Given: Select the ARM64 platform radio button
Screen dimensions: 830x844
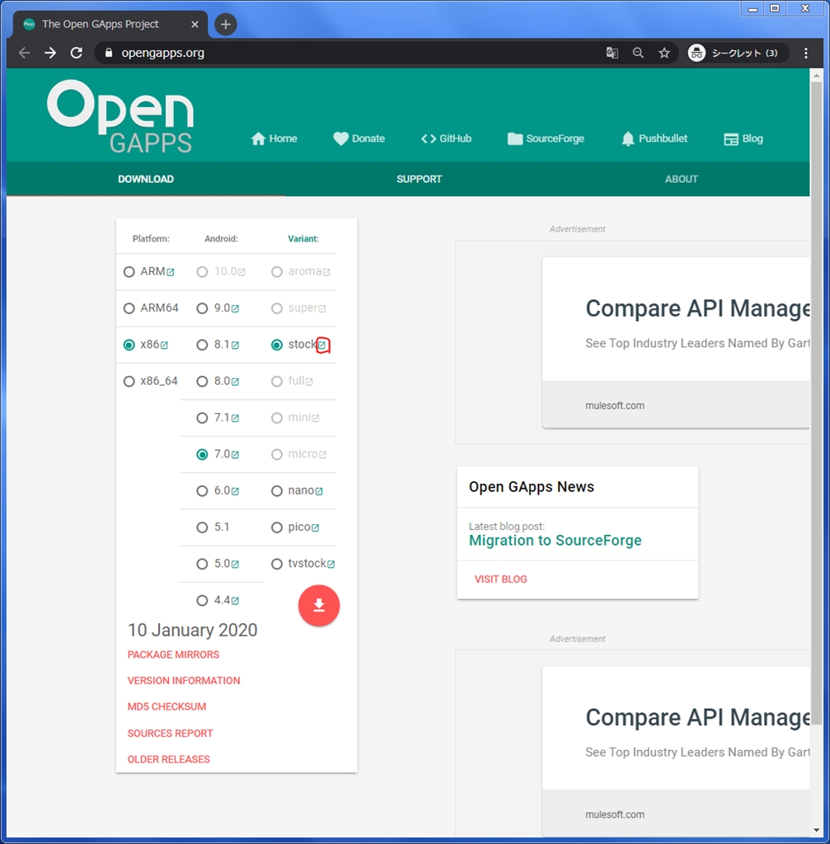Looking at the screenshot, I should [129, 308].
